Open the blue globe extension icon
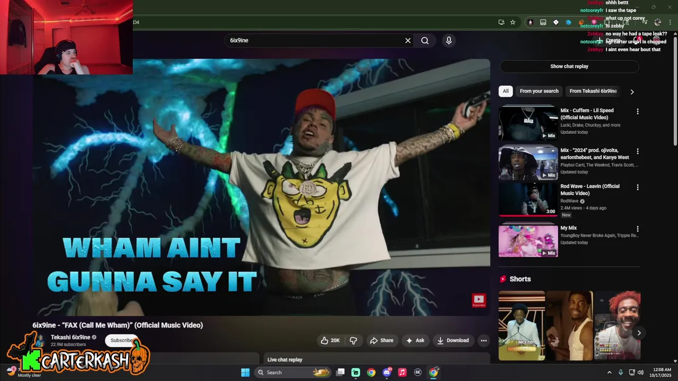The height and width of the screenshot is (381, 678). pos(568,22)
